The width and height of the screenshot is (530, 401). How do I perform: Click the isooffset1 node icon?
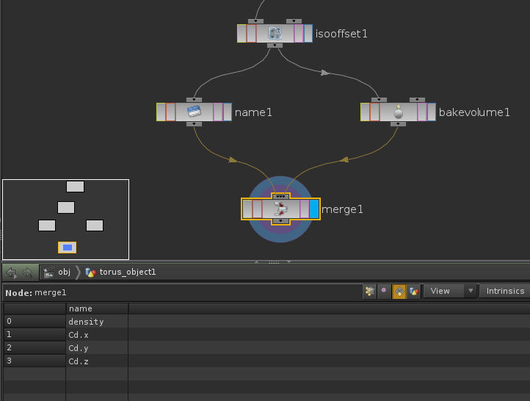pos(275,33)
